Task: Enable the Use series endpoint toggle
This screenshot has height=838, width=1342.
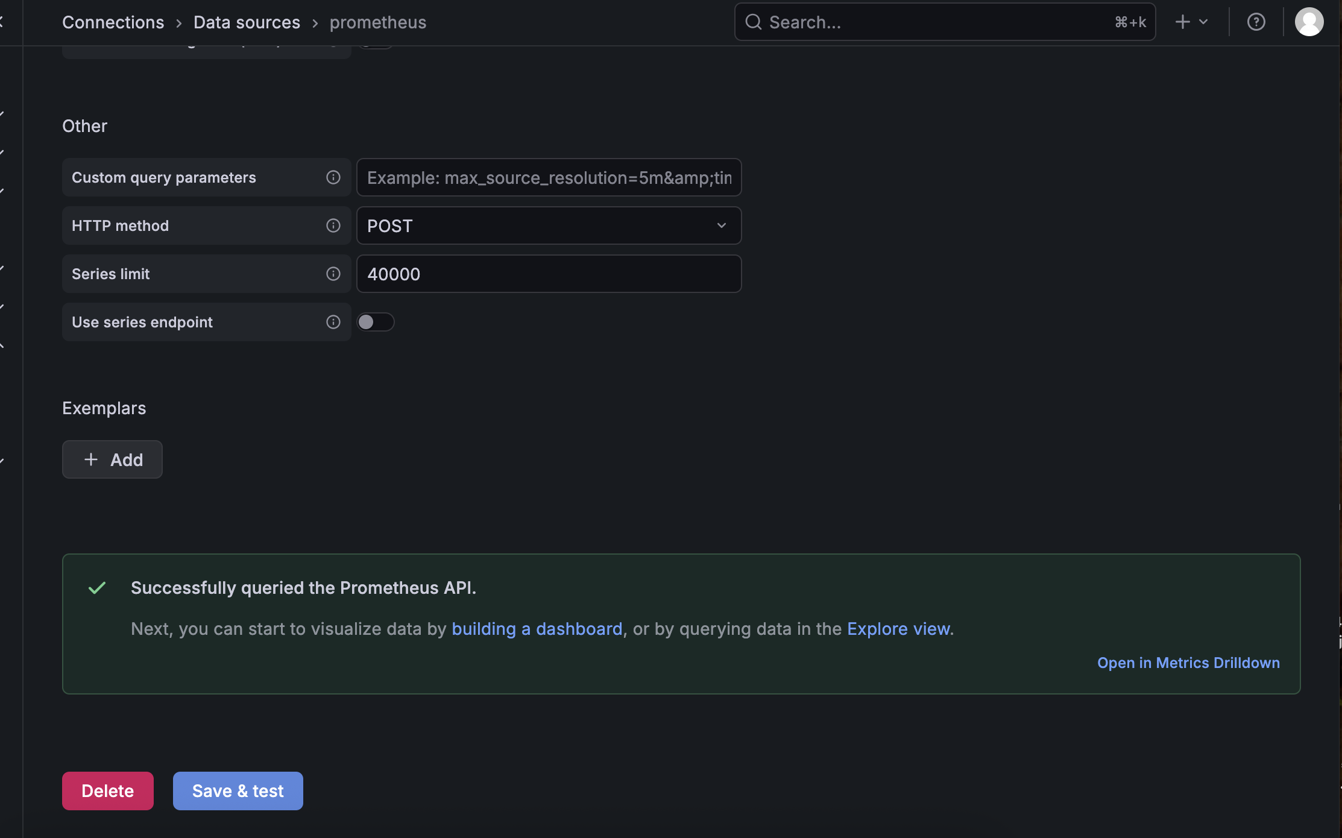Action: tap(375, 322)
